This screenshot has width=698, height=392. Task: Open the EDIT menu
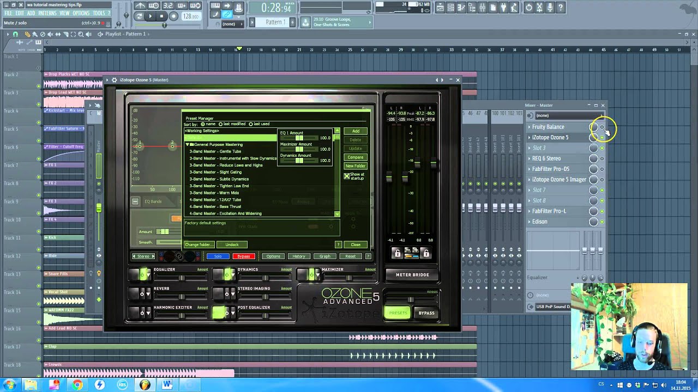tap(20, 13)
